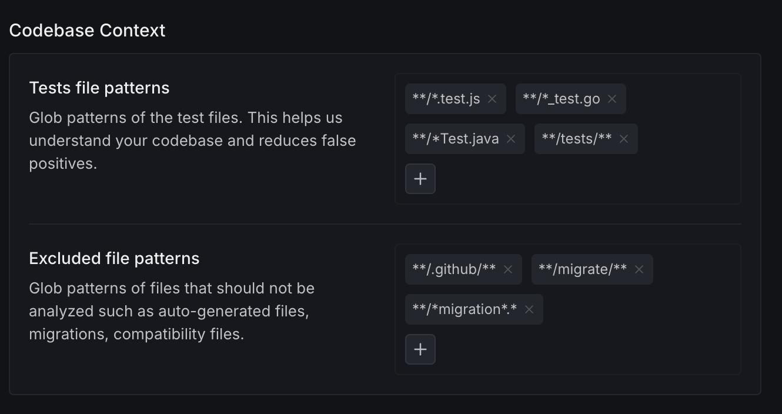Select the **/*migration*.* chip label
This screenshot has height=414, width=782.
pos(464,309)
